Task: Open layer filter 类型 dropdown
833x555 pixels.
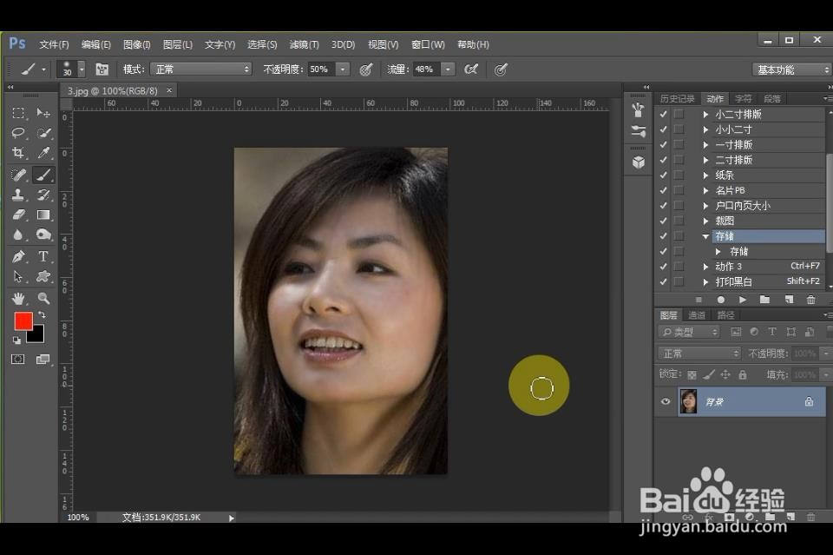Action: (x=688, y=332)
